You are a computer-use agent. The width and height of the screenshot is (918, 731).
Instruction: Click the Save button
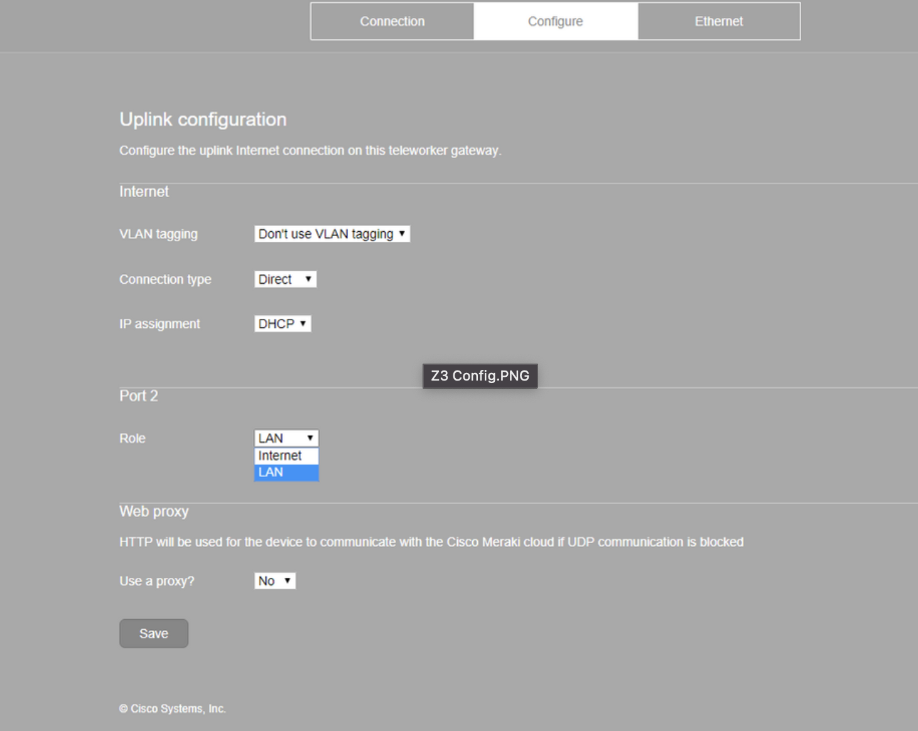click(153, 633)
